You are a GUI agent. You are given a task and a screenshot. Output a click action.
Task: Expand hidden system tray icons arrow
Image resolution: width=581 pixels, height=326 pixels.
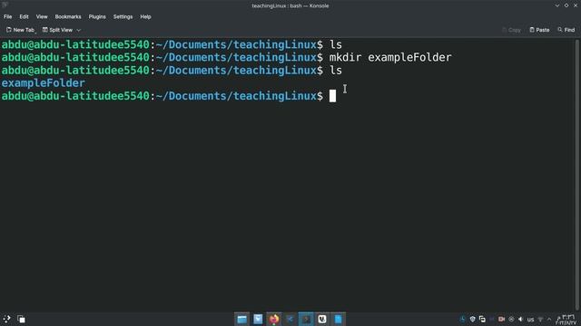point(549,320)
